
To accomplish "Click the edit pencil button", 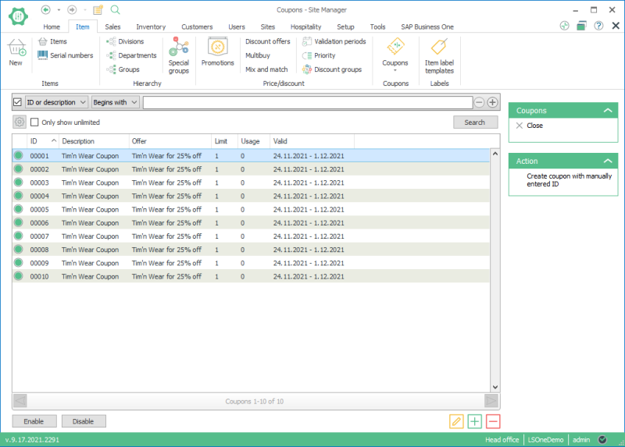I will [x=456, y=421].
